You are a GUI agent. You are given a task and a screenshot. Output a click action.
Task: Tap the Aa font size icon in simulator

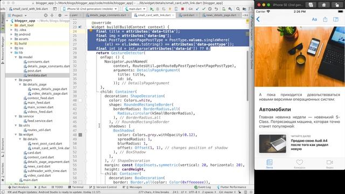[x=314, y=19]
